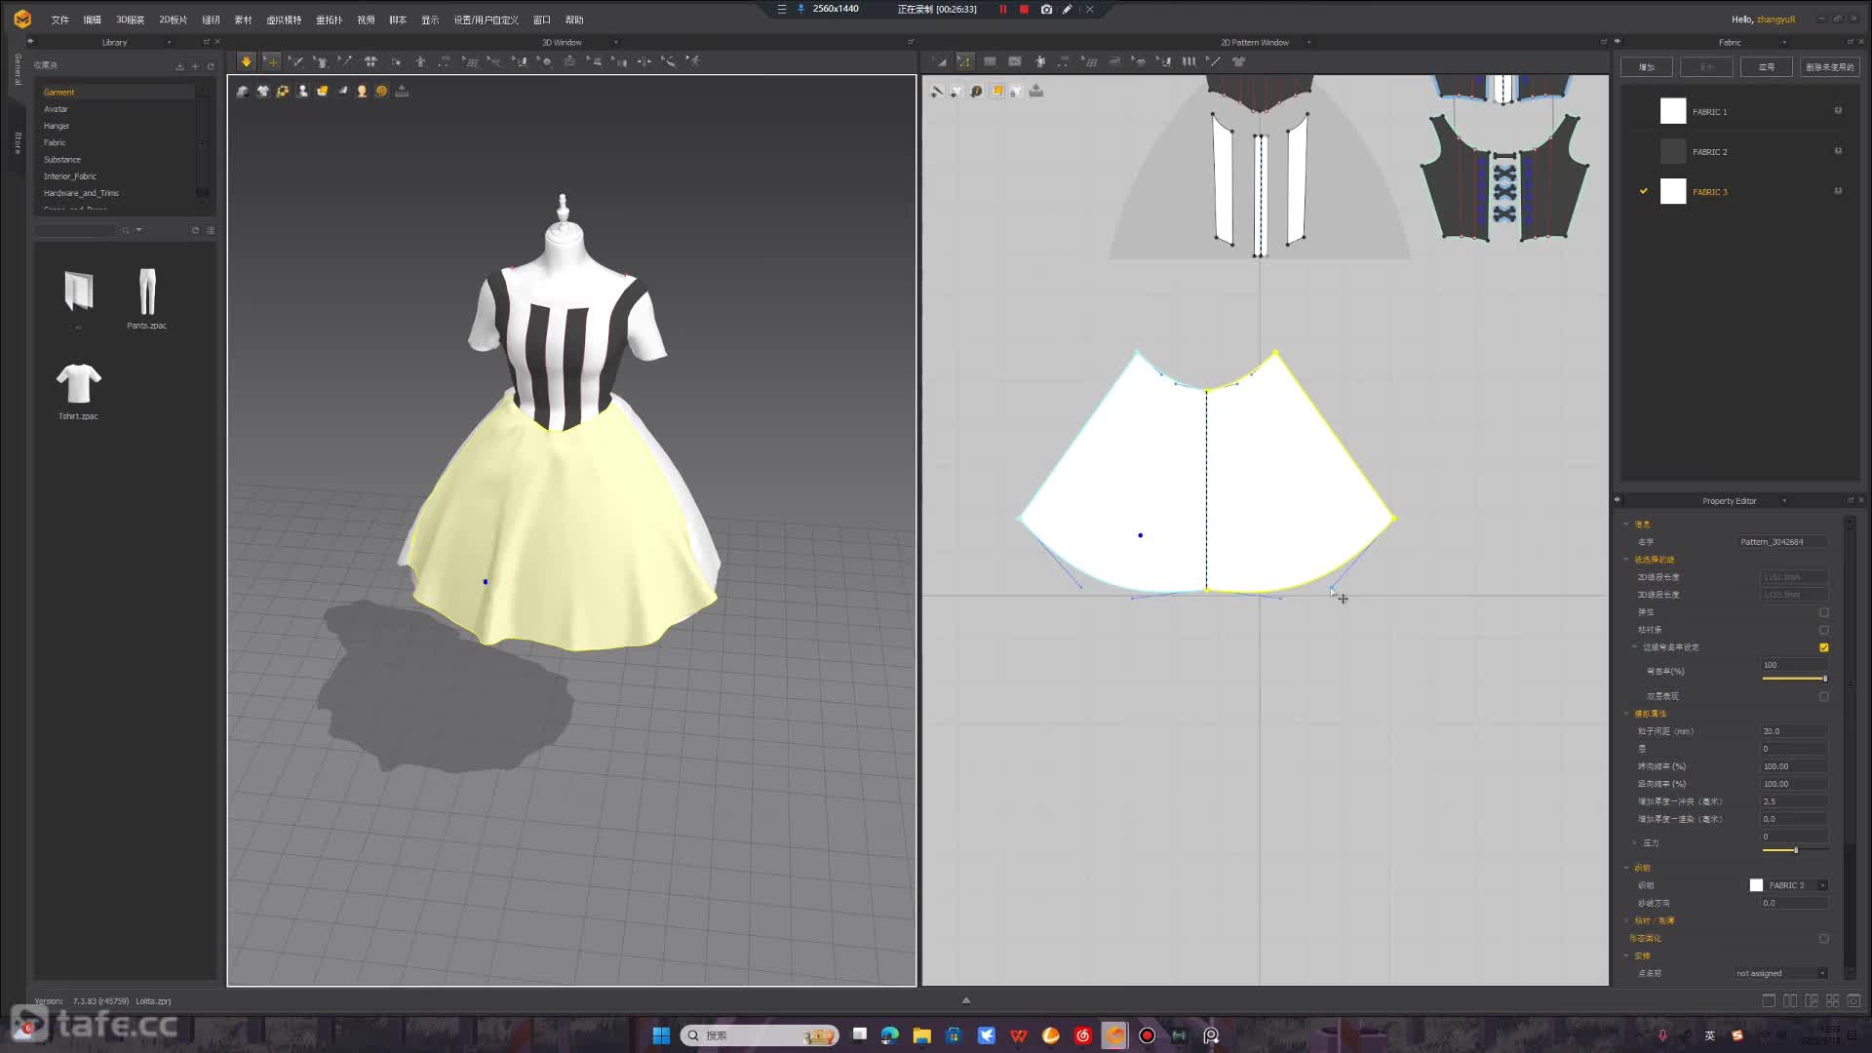Toggle the 形态固化 checkbox

click(x=1823, y=939)
